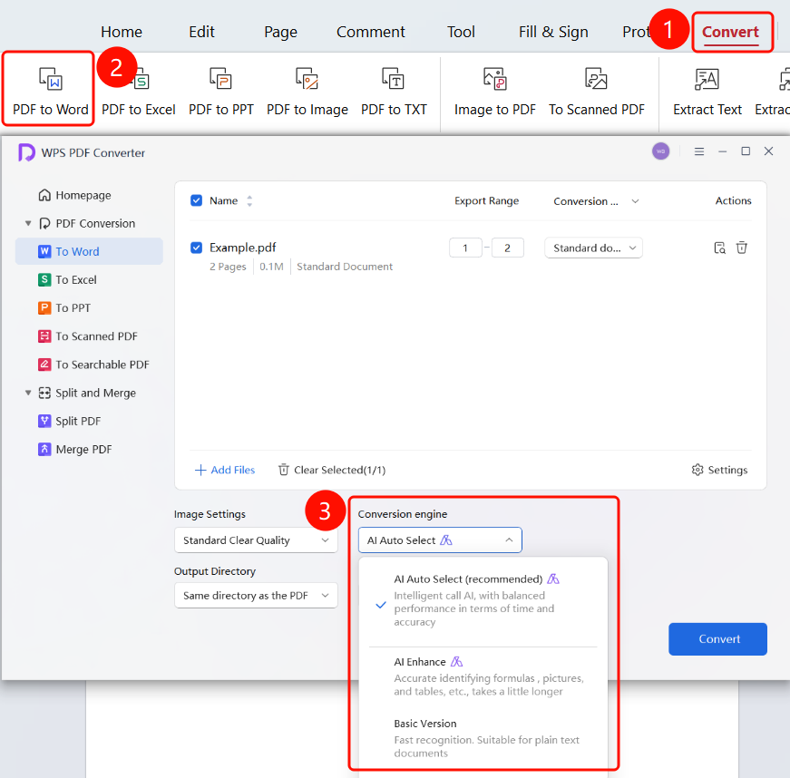Screen dimensions: 790x778
Task: Choose Merge PDF in the sidebar
Action: pyautogui.click(x=75, y=449)
